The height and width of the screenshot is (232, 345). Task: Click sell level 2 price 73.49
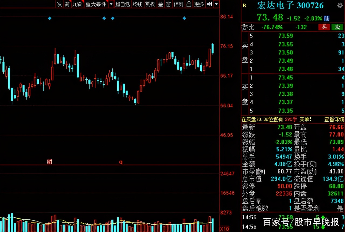click(x=286, y=61)
